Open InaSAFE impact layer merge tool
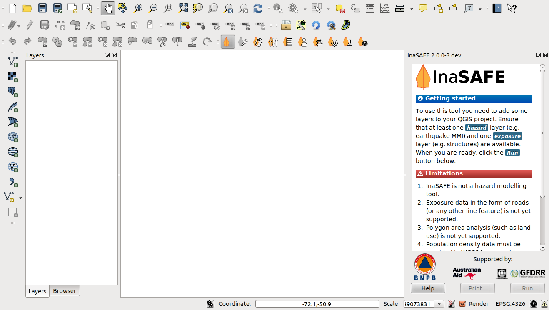The height and width of the screenshot is (310, 549). 363,42
